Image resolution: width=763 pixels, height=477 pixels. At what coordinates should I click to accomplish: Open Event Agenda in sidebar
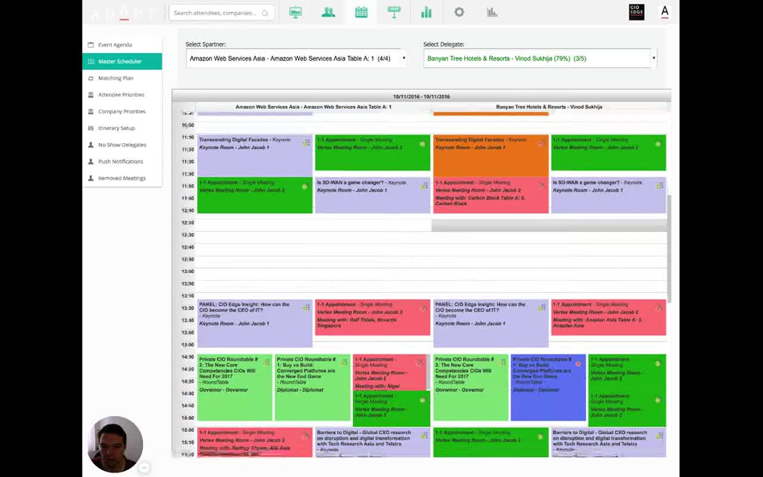pos(122,45)
